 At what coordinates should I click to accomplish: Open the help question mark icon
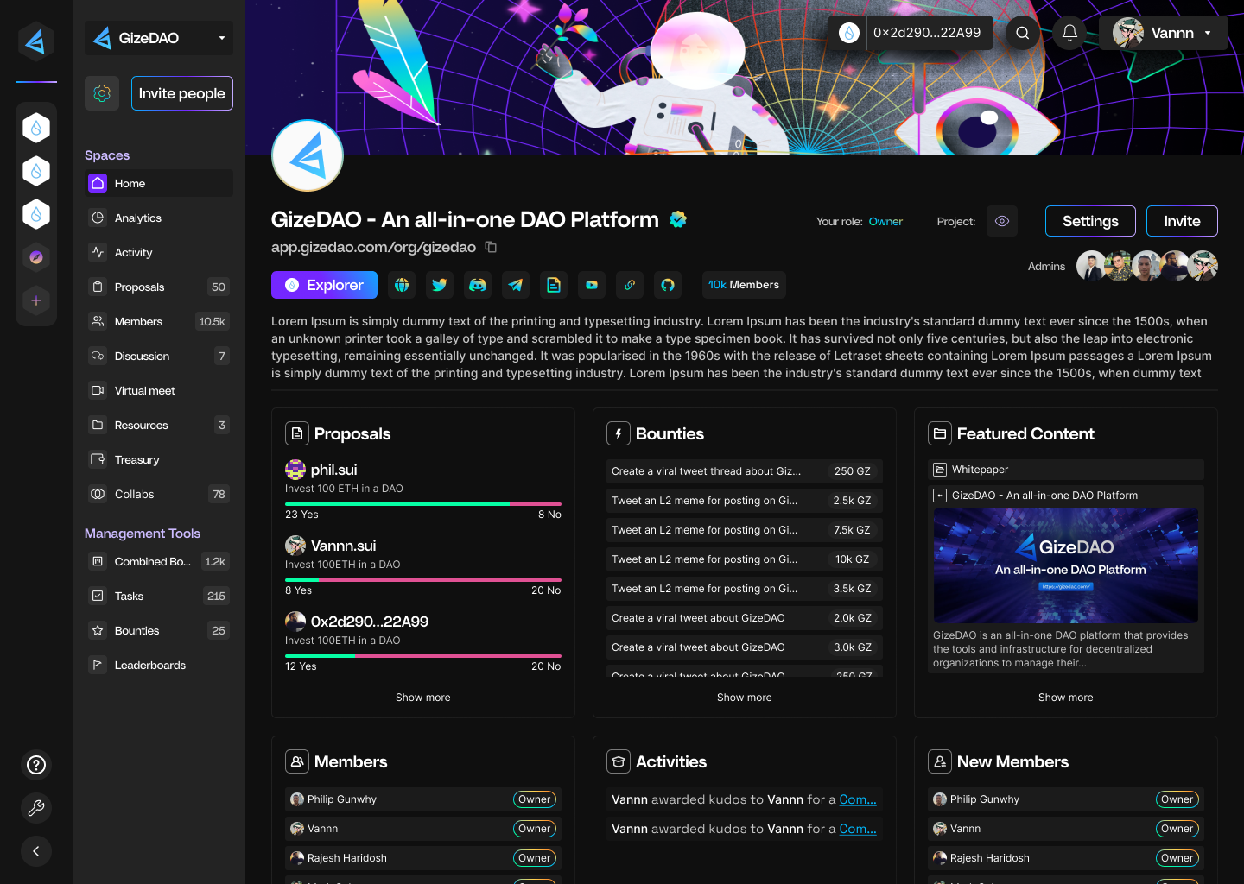(x=36, y=765)
